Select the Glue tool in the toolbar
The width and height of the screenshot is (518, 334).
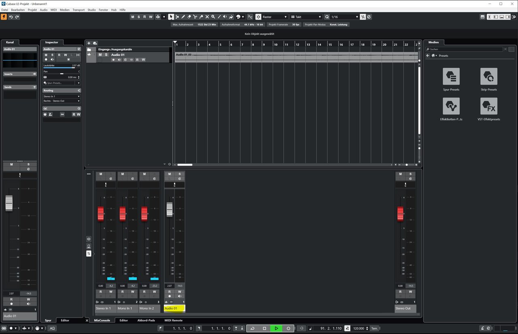201,17
